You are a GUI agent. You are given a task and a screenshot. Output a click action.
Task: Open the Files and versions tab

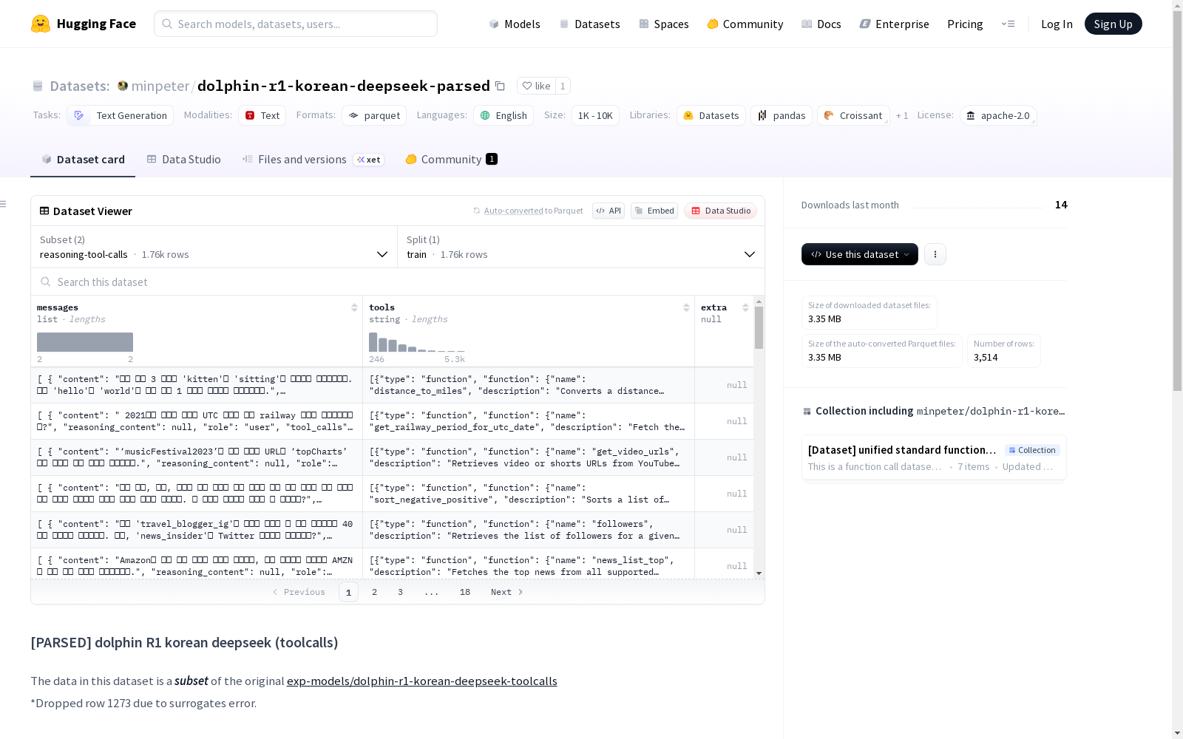point(313,160)
